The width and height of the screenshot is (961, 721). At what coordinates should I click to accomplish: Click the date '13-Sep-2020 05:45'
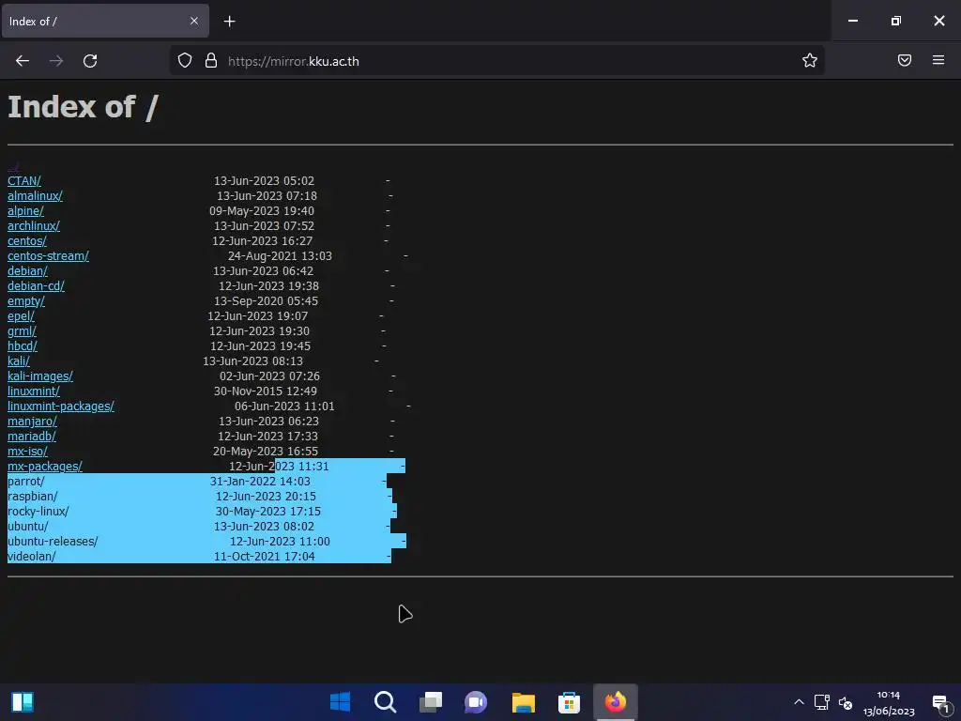pyautogui.click(x=266, y=301)
